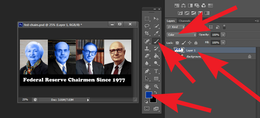Select the Quick Selection tool
Image resolution: width=260 pixels, height=118 pixels.
tap(156, 26)
